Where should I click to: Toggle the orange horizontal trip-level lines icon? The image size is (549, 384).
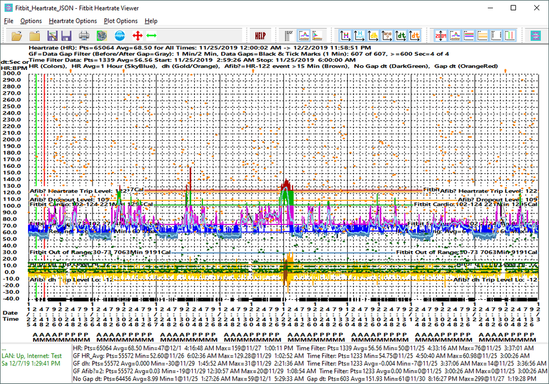pos(482,36)
